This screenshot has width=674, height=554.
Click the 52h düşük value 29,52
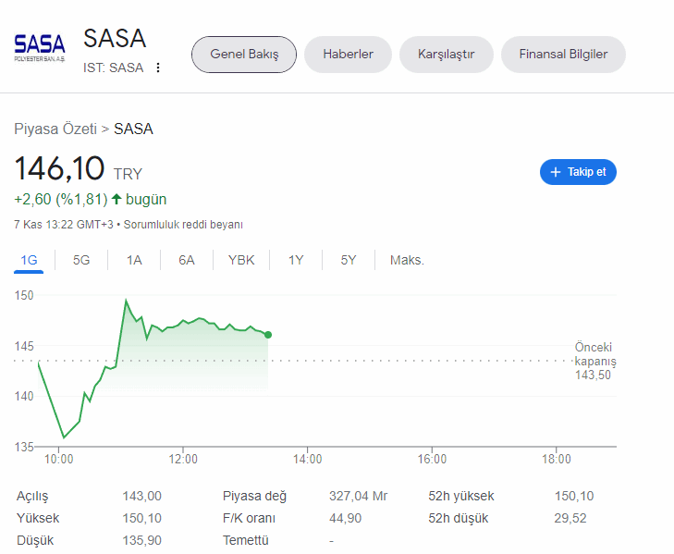tap(570, 518)
